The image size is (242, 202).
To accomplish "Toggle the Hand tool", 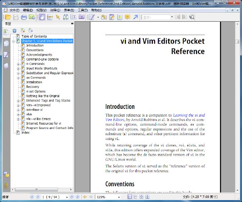I will 42,17.
